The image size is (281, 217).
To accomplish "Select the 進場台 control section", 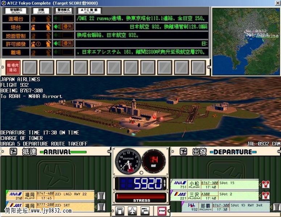I will click(16, 18).
